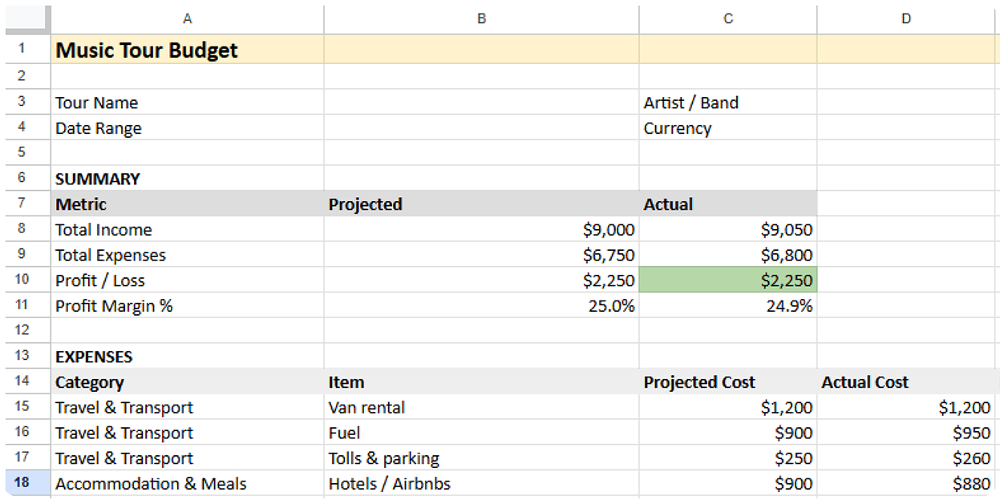This screenshot has height=500, width=1000.
Task: Select the Van rental item cell
Action: (481, 407)
